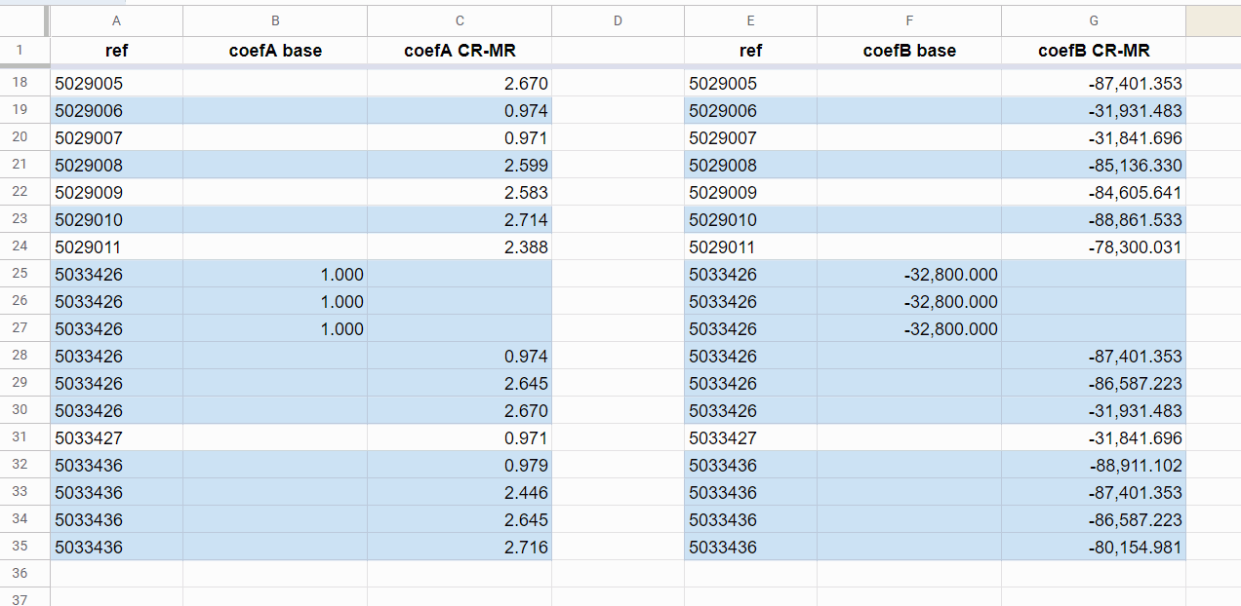The image size is (1241, 606).
Task: Click row number 36 header
Action: (21, 574)
